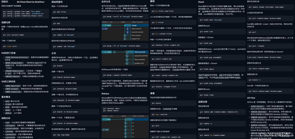The width and height of the screenshot is (295, 139).
Task: Click the git log --oneline code block
Action: [x=173, y=115]
